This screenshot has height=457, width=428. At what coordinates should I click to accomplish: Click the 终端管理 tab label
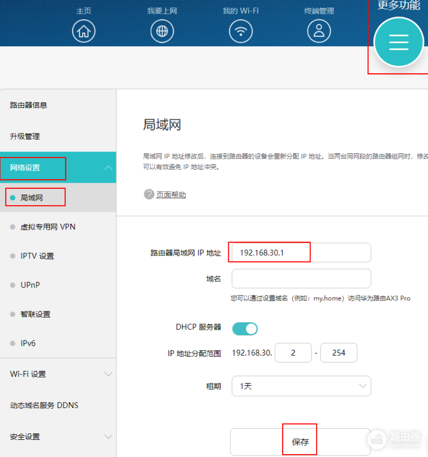pyautogui.click(x=319, y=11)
